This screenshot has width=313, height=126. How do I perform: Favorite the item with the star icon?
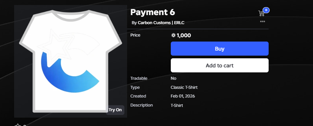[18, 125]
